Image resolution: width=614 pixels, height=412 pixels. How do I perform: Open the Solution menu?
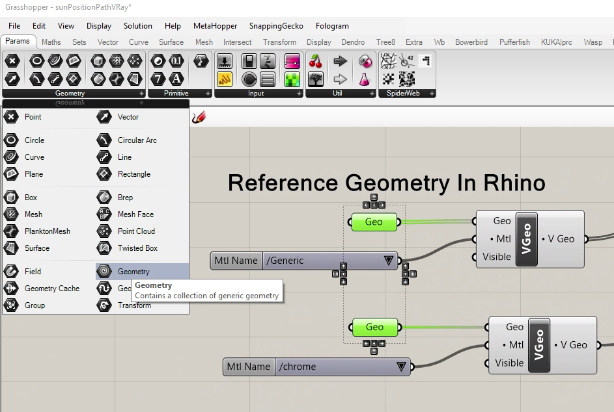click(137, 26)
